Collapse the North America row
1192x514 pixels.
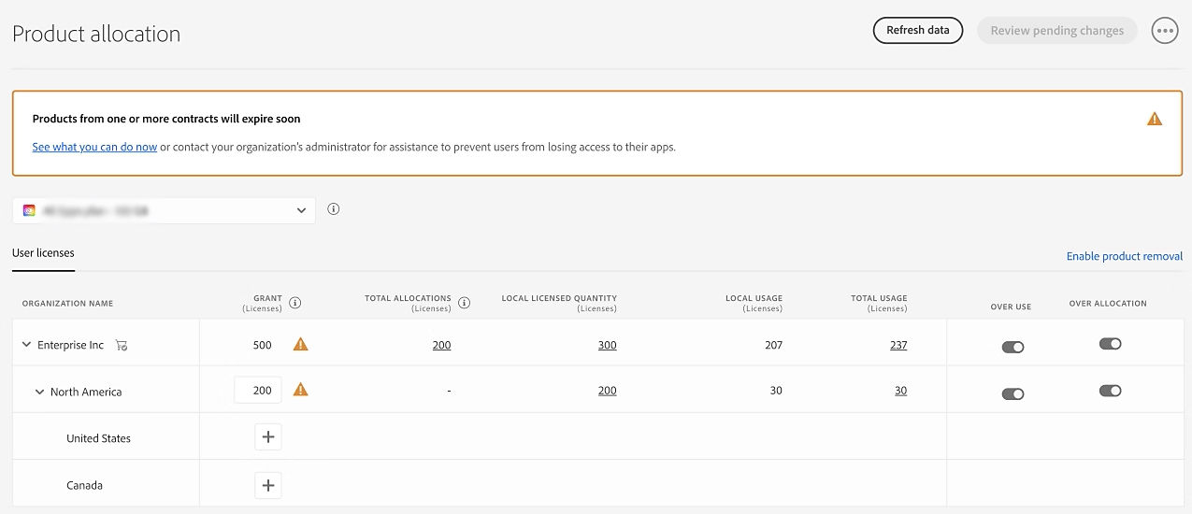(x=39, y=392)
